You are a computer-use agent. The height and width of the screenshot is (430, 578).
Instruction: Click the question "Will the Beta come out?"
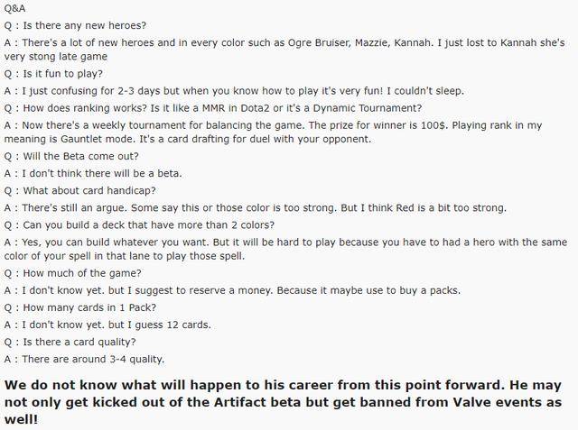71,156
